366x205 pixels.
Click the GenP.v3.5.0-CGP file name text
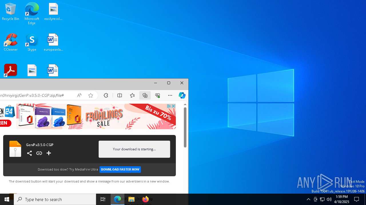click(40, 145)
